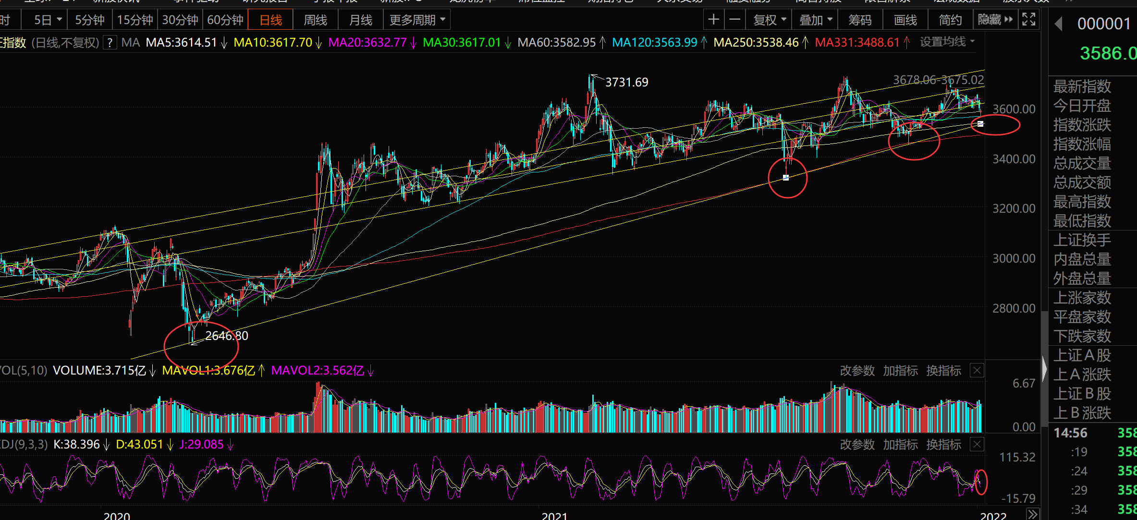This screenshot has width=1137, height=520.
Task: Open the 复权 dropdown
Action: (x=769, y=20)
